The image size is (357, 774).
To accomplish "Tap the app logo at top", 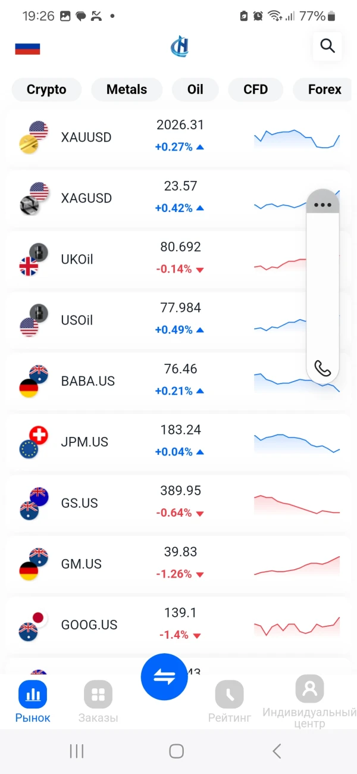I will pyautogui.click(x=179, y=46).
